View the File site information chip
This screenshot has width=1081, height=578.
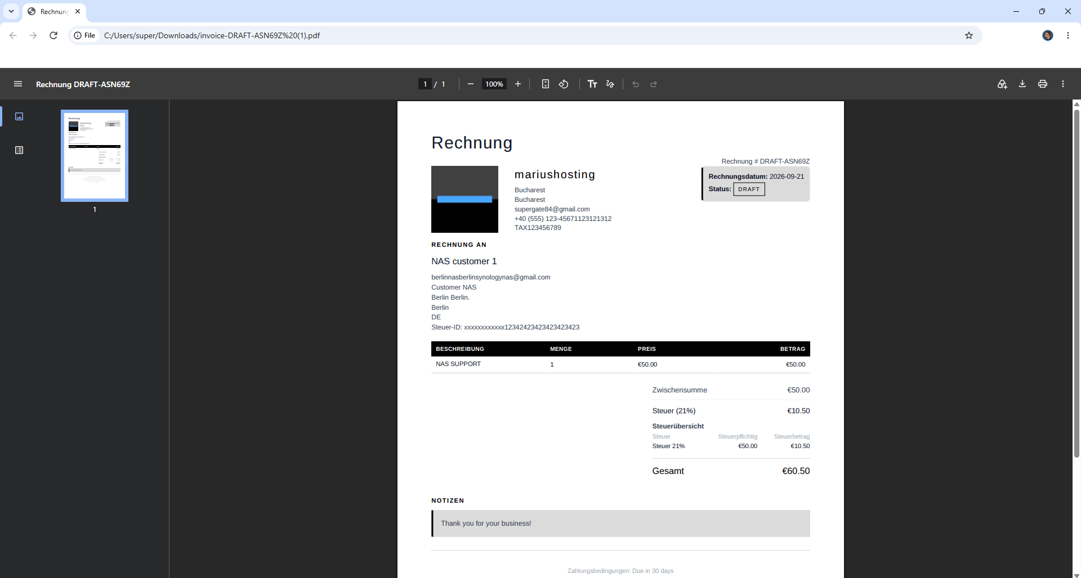pos(84,35)
